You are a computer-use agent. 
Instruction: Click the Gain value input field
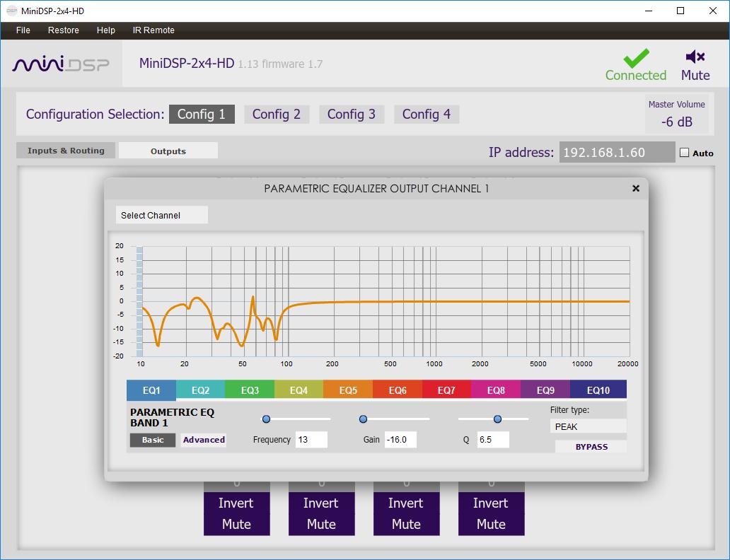point(400,440)
